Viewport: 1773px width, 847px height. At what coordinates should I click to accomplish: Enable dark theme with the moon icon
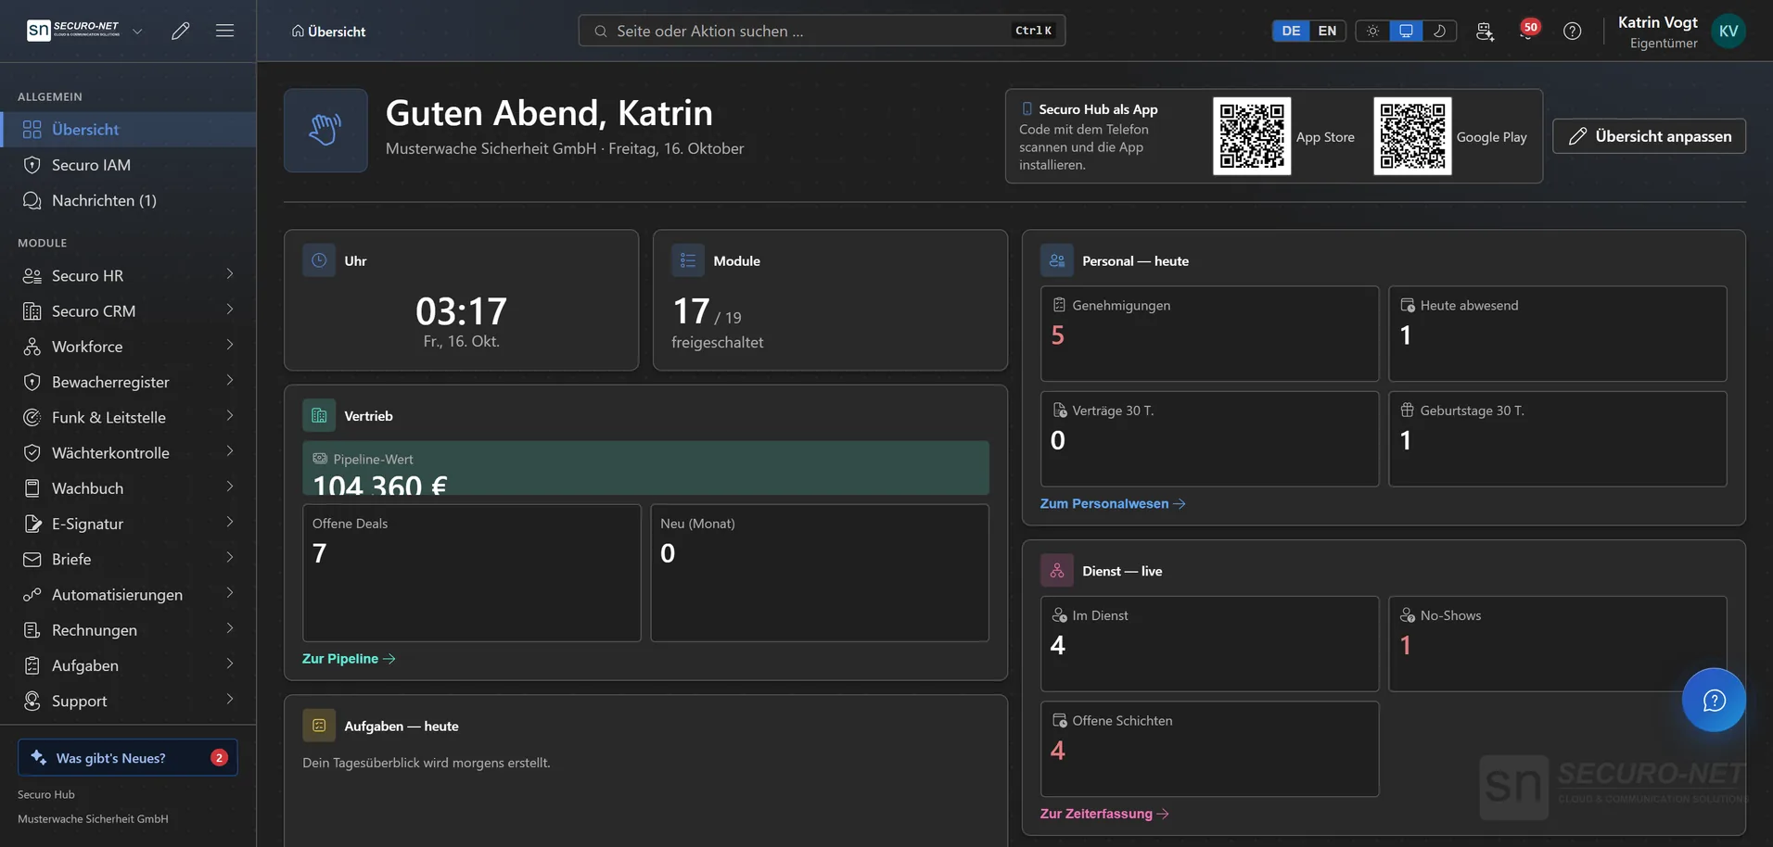[1439, 31]
